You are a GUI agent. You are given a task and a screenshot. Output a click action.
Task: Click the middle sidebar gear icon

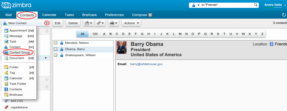pos(47,79)
